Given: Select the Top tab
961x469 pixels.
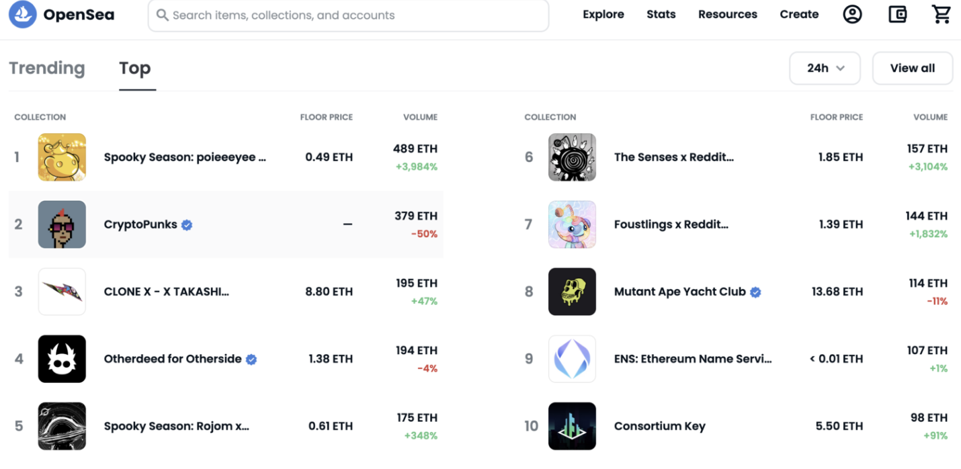Looking at the screenshot, I should coord(135,69).
